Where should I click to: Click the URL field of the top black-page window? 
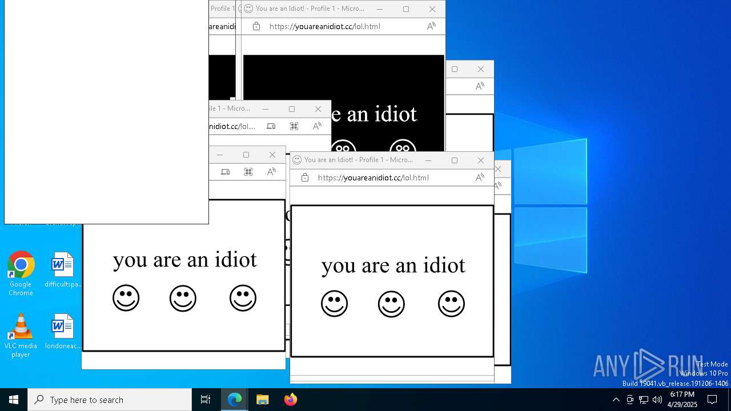(x=324, y=26)
